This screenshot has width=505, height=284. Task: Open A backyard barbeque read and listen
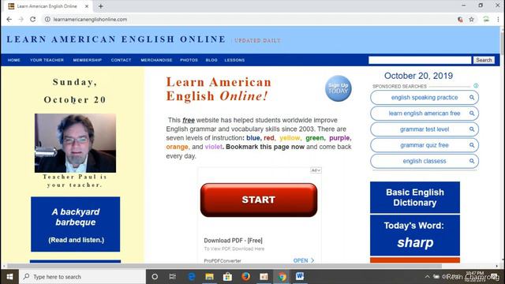point(76,224)
